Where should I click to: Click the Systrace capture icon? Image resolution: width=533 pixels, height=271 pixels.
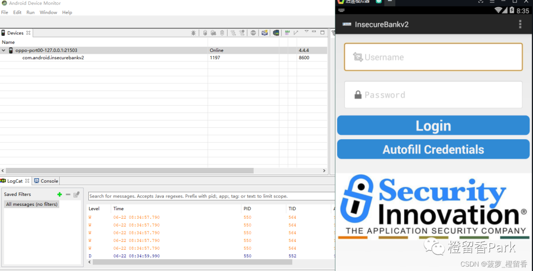(x=287, y=33)
